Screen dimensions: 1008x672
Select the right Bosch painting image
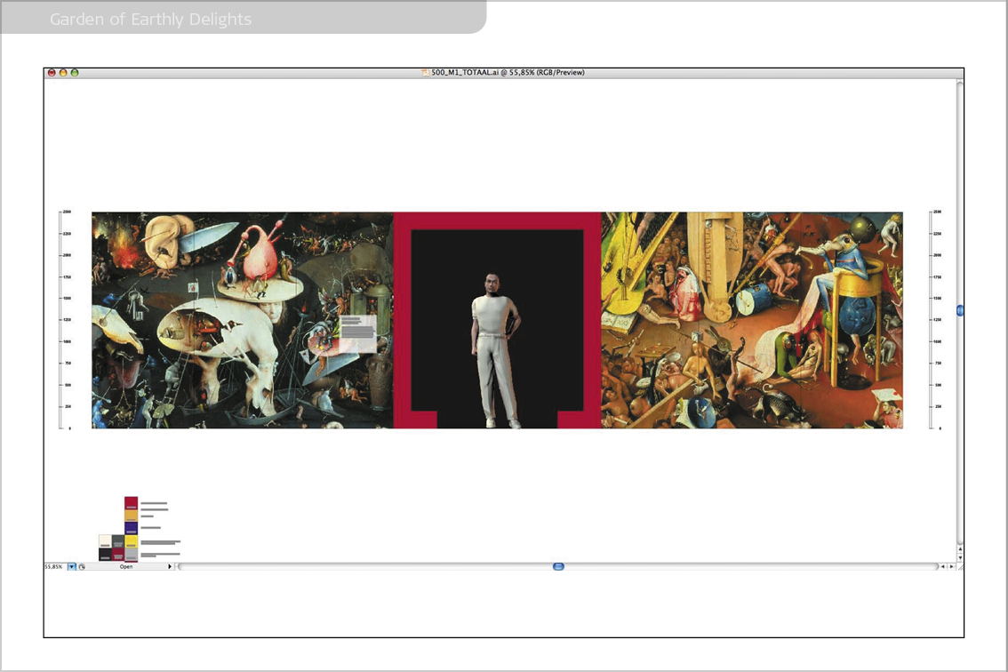click(752, 320)
